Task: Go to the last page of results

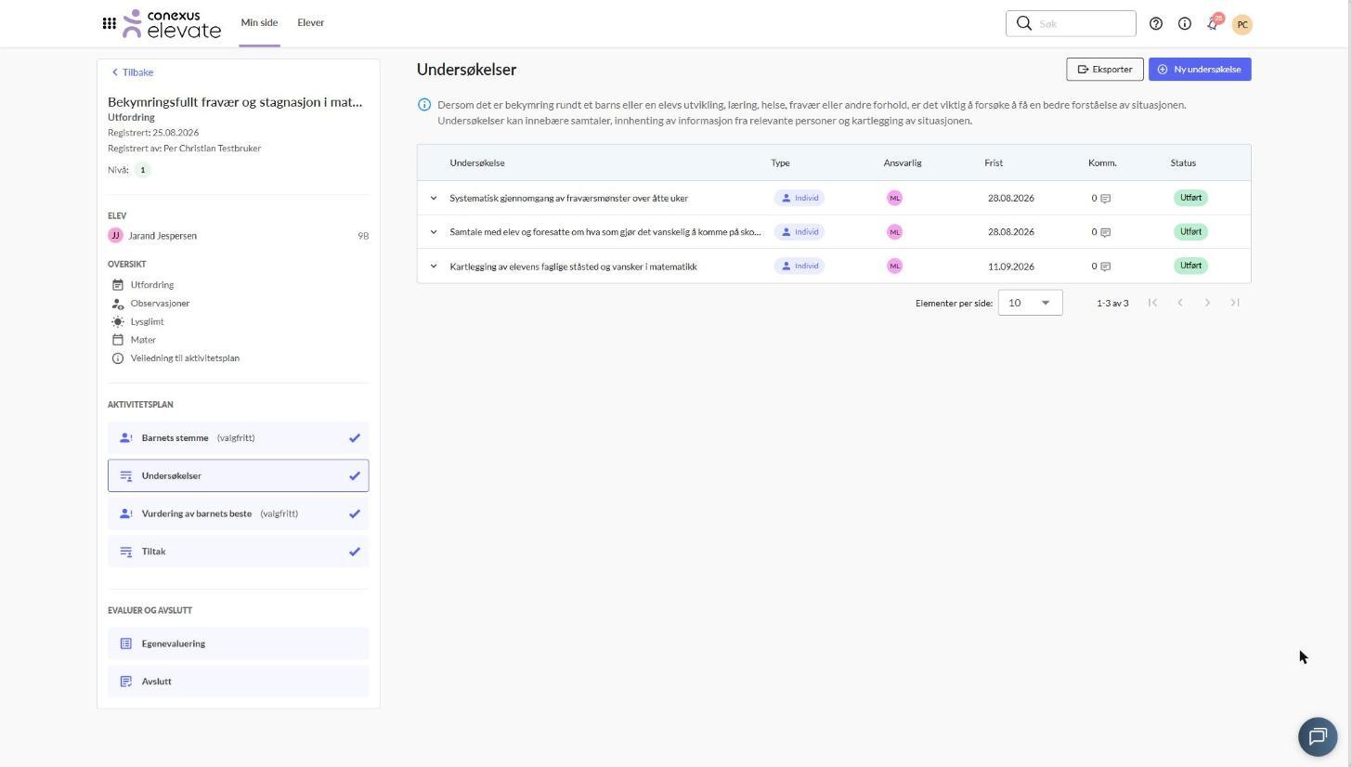Action: point(1235,303)
